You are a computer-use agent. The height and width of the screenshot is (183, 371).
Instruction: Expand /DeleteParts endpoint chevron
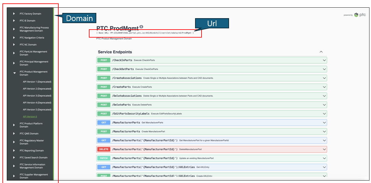[324, 105]
